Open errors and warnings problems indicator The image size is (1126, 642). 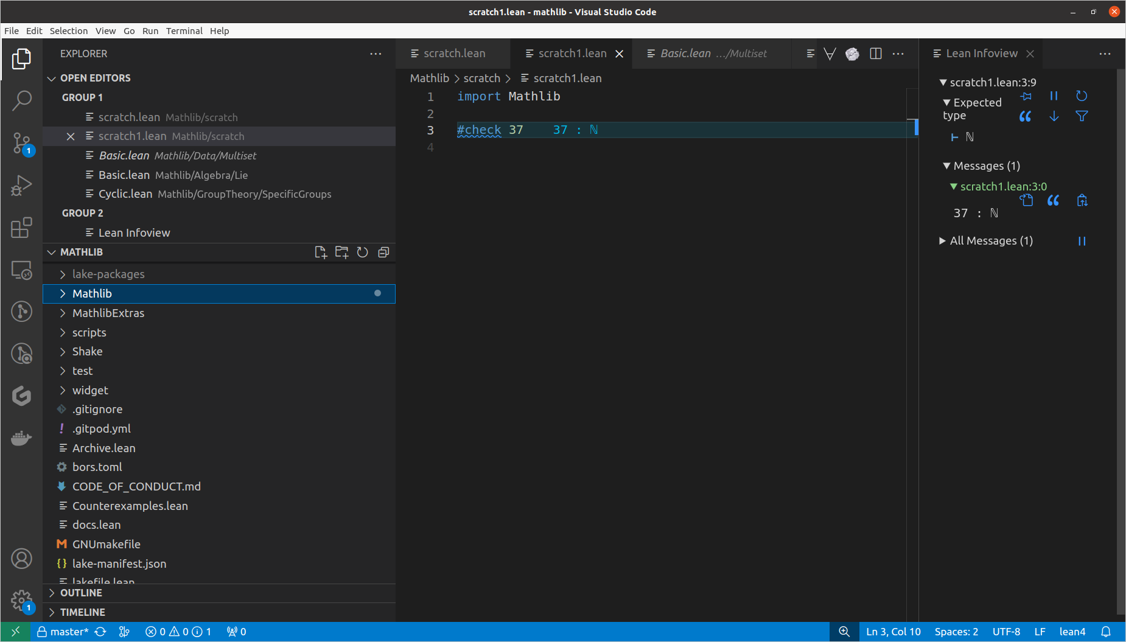pyautogui.click(x=178, y=632)
